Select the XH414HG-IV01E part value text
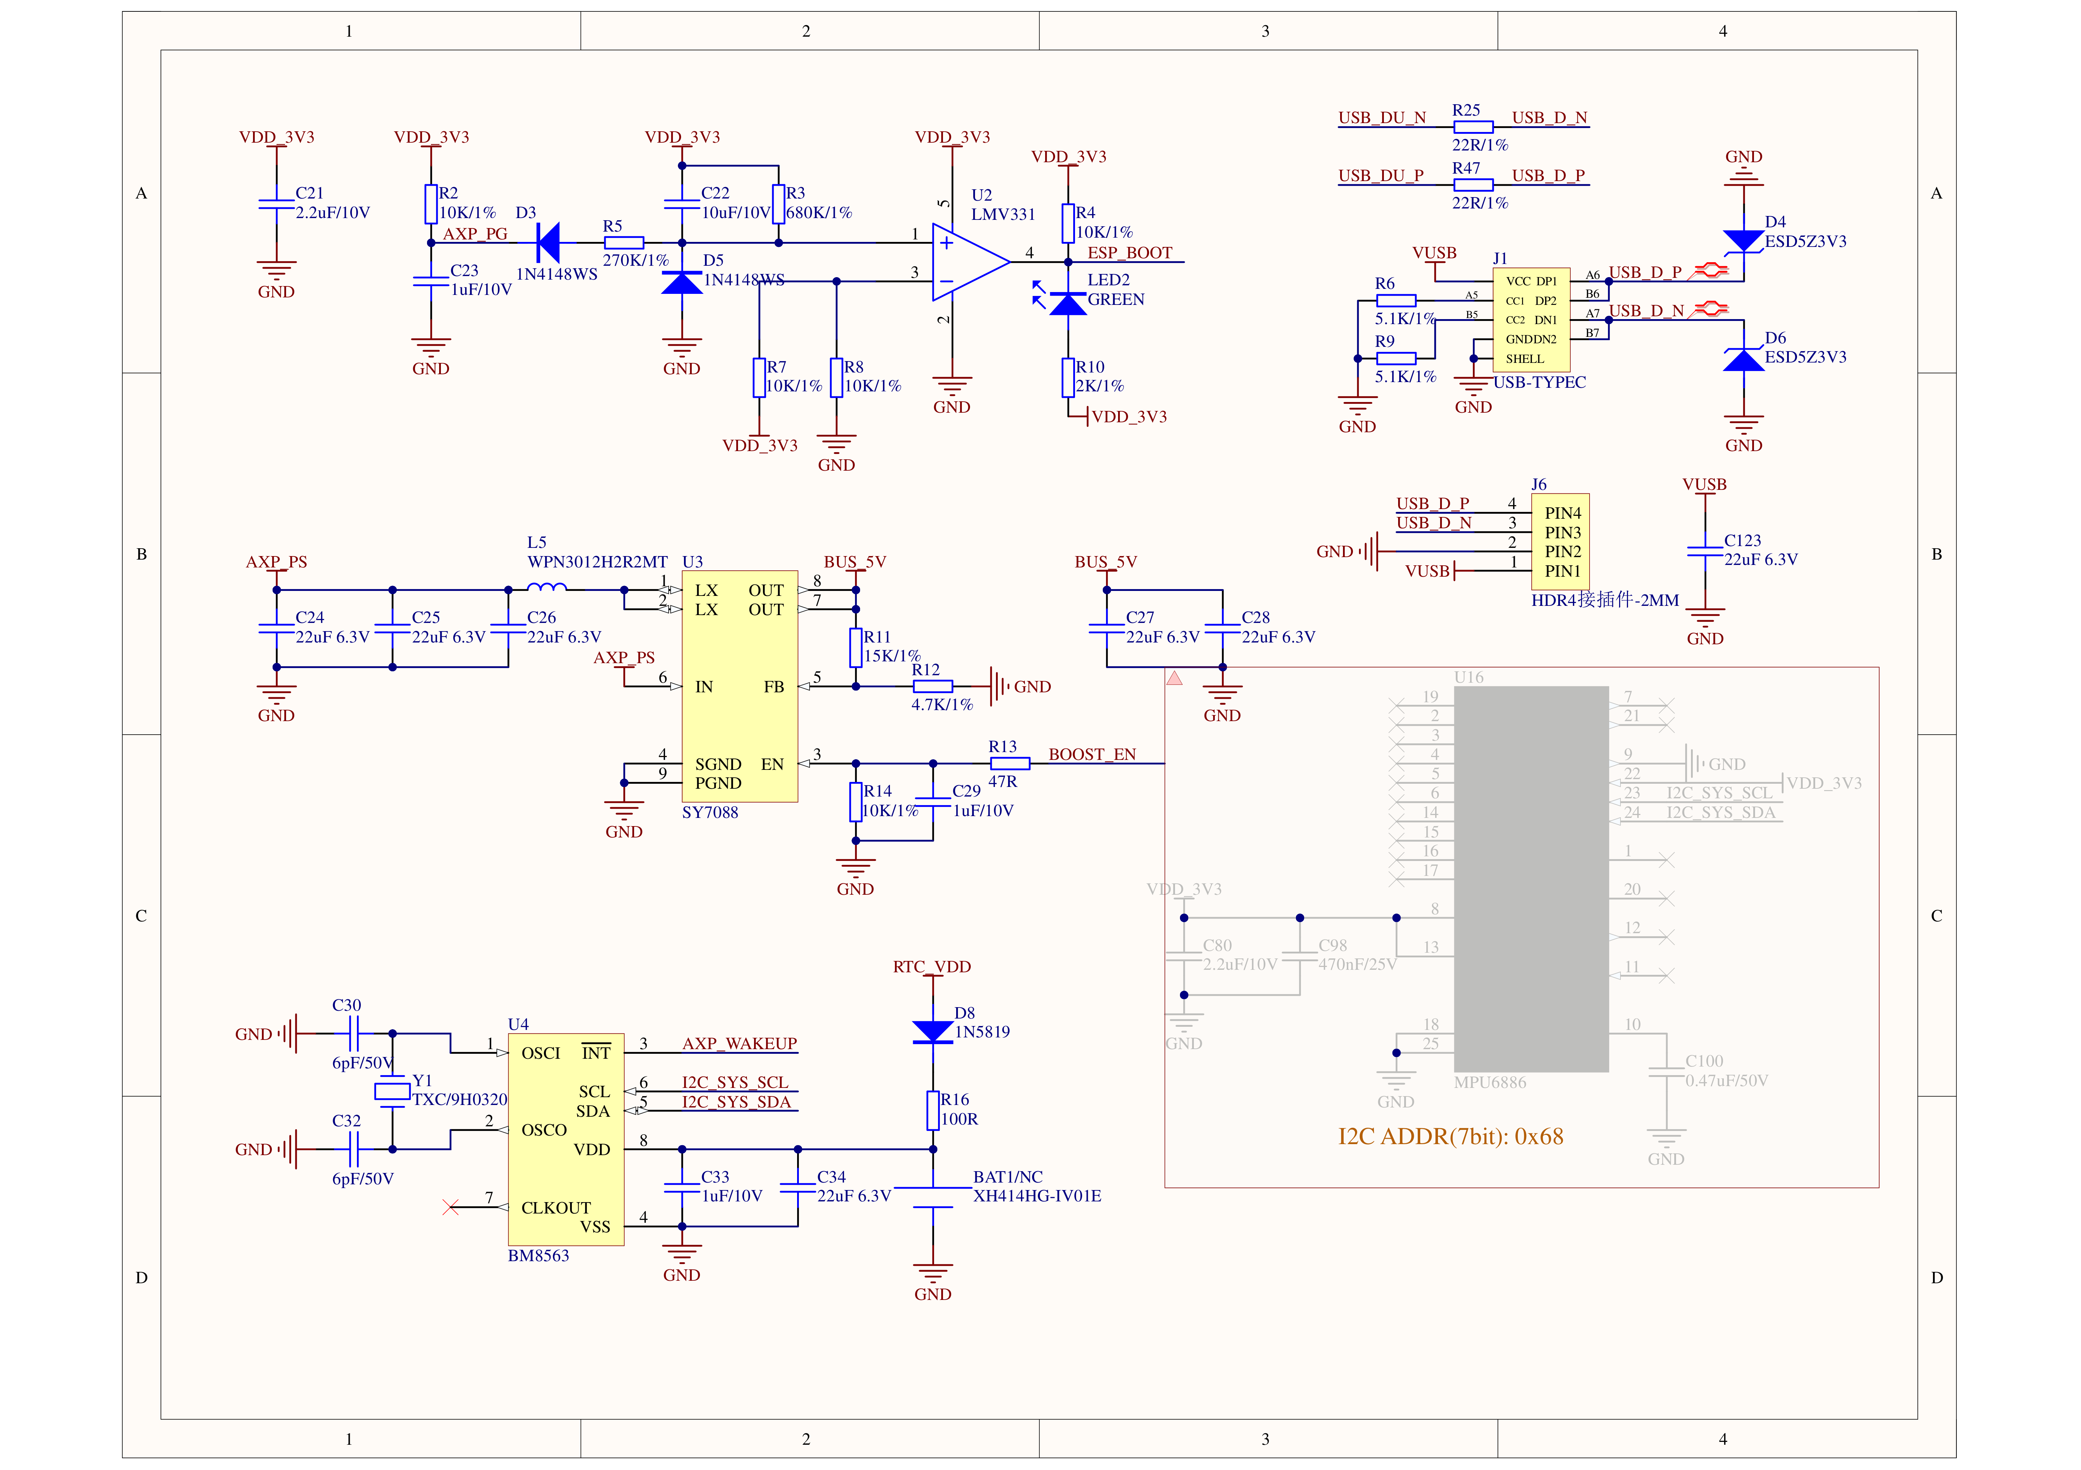Viewport: 2081px width, 1470px height. coord(1037,1196)
